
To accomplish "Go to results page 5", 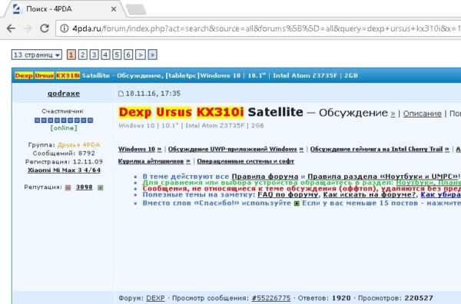I will pos(117,55).
